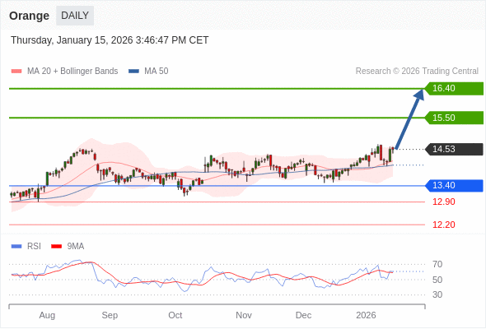Select the Orange chart title
486x329 pixels.
(29, 16)
